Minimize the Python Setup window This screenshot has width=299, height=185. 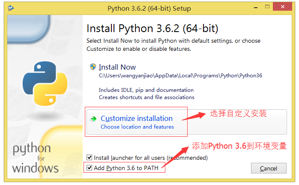point(256,8)
